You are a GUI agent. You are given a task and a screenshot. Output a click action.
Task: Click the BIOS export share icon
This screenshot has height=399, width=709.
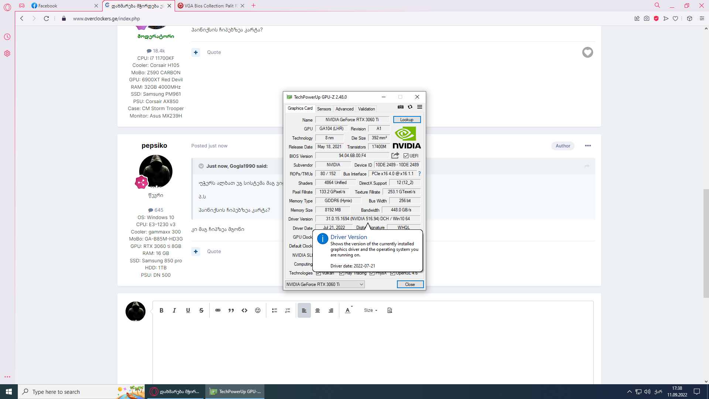click(x=395, y=156)
